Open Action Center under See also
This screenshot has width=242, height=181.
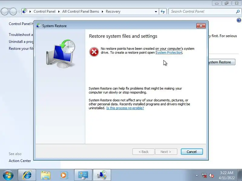coord(20,161)
